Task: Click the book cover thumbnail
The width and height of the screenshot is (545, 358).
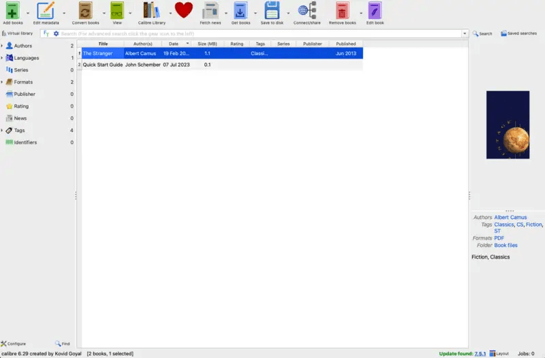Action: pos(508,125)
